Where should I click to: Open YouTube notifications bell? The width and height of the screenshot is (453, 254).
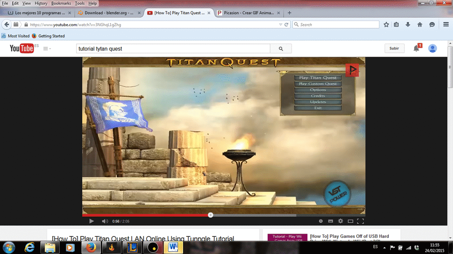pyautogui.click(x=416, y=49)
